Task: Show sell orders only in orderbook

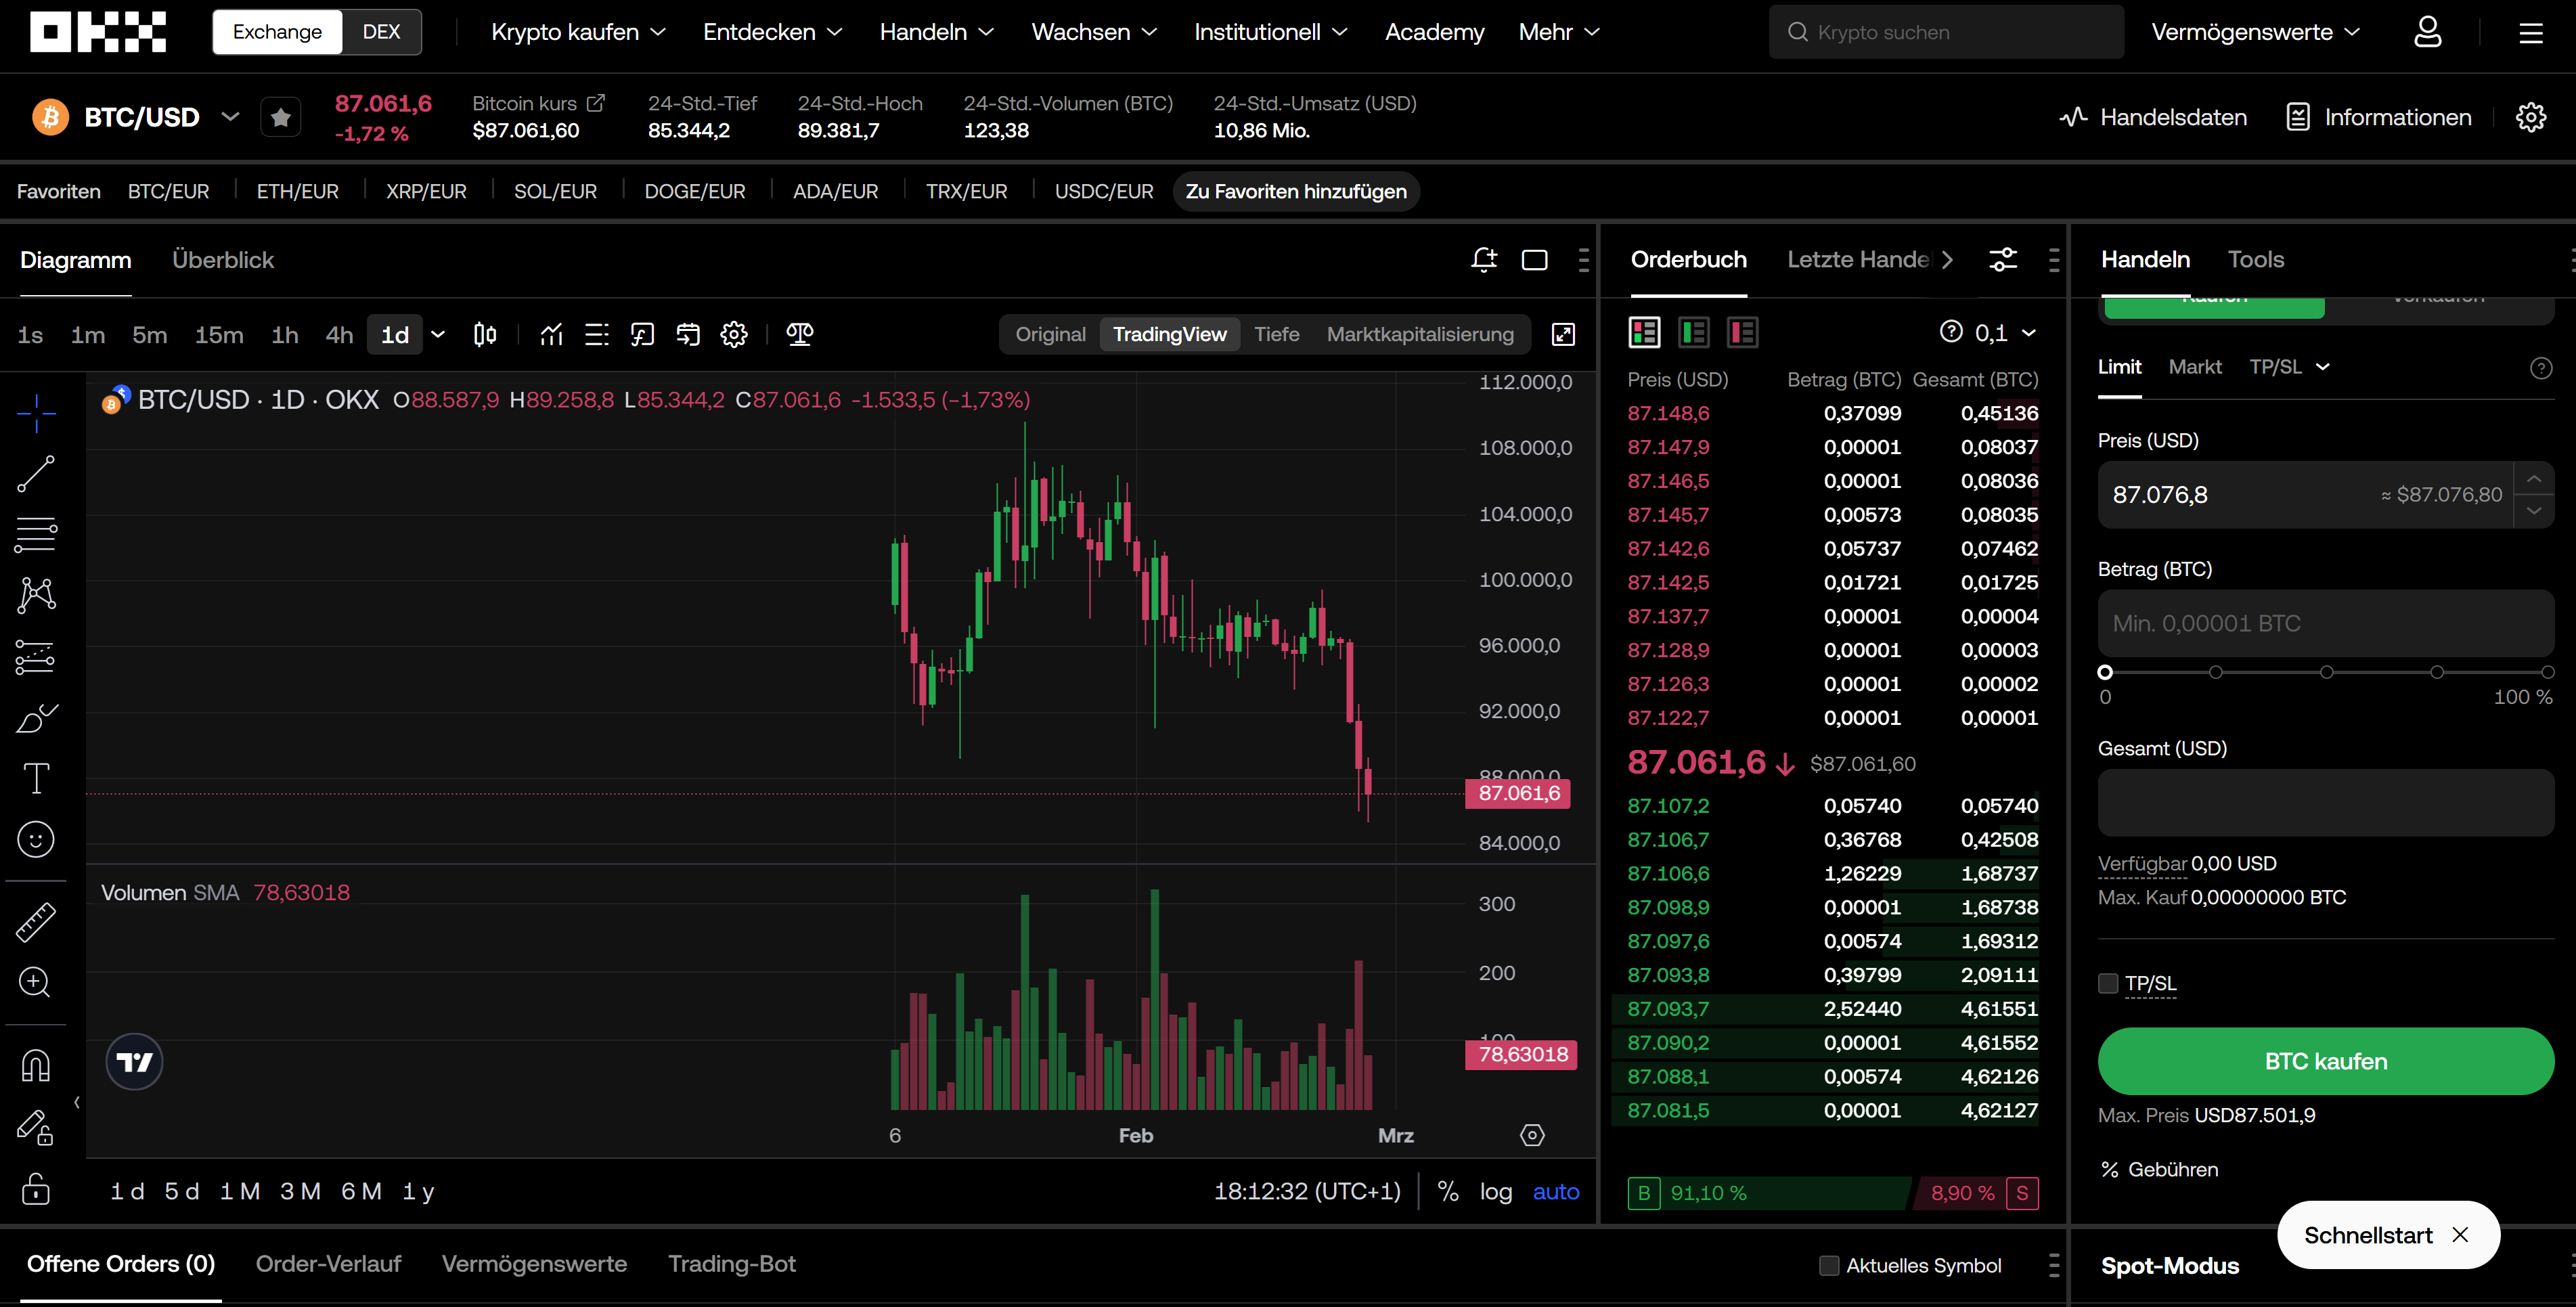Action: click(1742, 333)
